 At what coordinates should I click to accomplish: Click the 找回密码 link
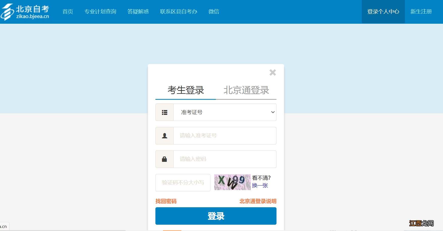(x=166, y=201)
